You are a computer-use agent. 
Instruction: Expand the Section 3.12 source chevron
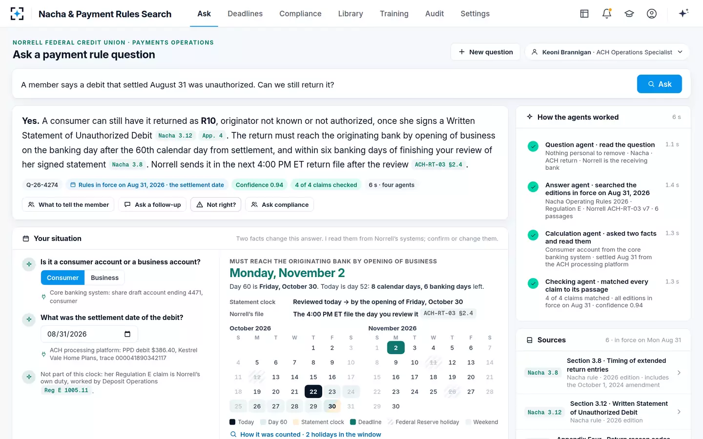pos(679,412)
